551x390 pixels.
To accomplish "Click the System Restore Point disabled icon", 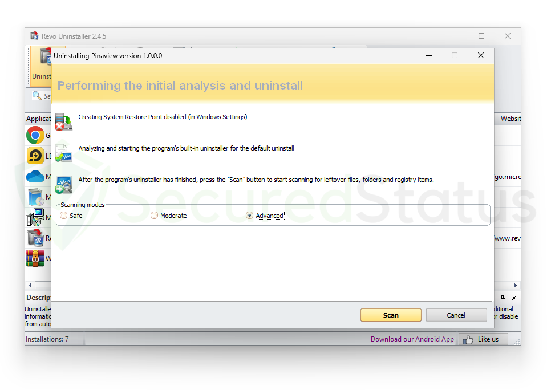I will click(64, 122).
